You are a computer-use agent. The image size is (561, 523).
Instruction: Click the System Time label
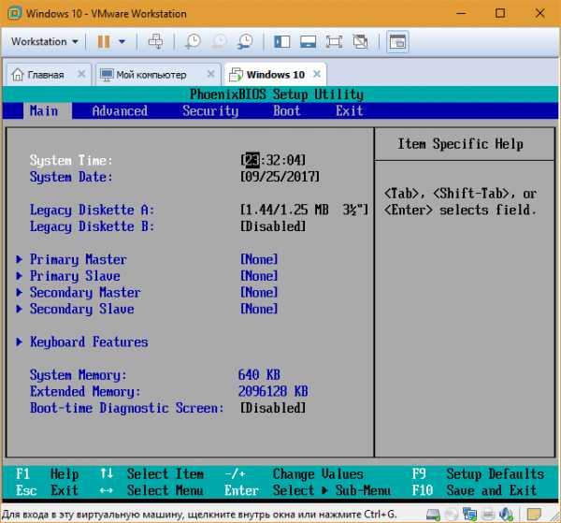tap(71, 160)
